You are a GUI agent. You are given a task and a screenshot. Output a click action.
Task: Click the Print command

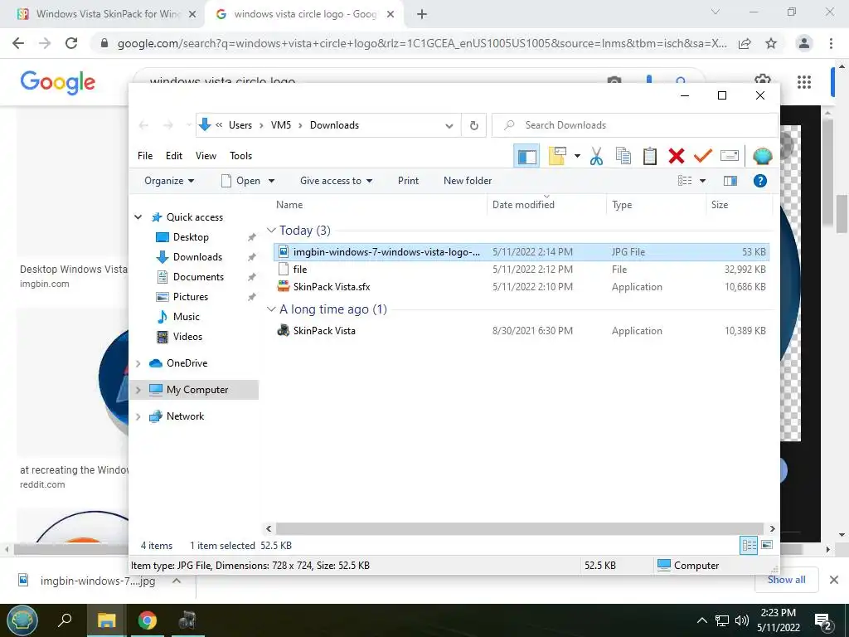[408, 181]
